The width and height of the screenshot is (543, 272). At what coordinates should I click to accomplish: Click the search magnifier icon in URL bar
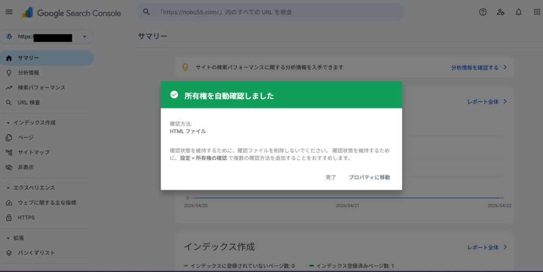coord(147,12)
